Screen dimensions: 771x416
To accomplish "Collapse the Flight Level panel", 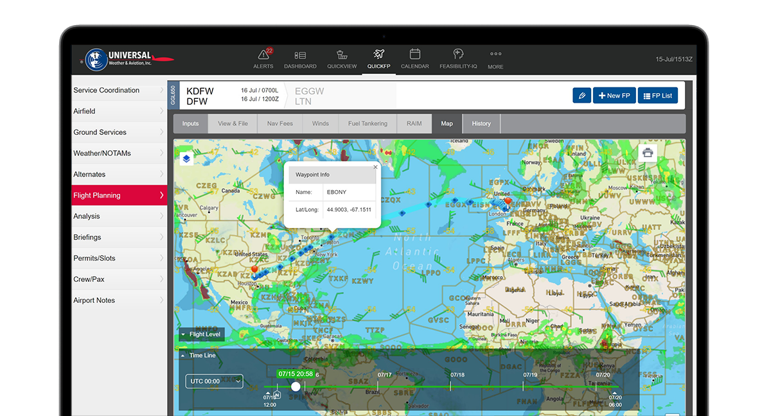I will coord(202,334).
